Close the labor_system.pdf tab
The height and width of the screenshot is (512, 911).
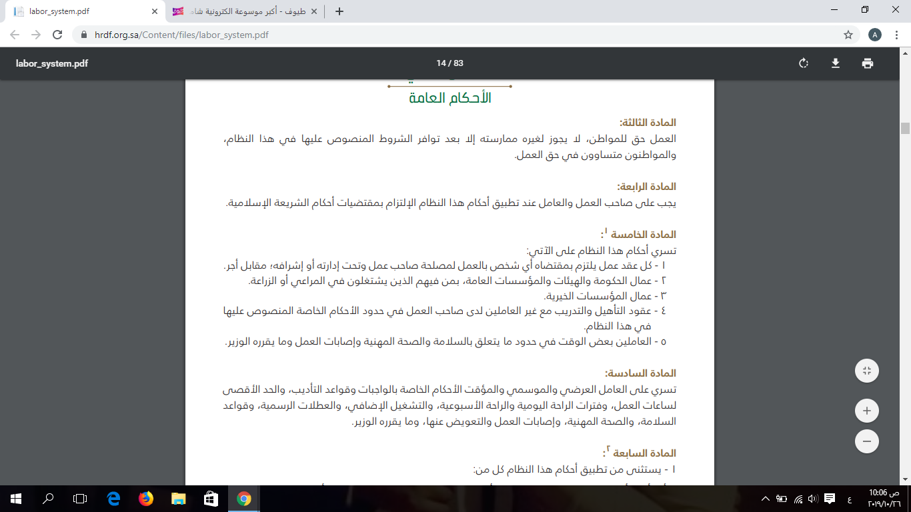[x=155, y=11]
